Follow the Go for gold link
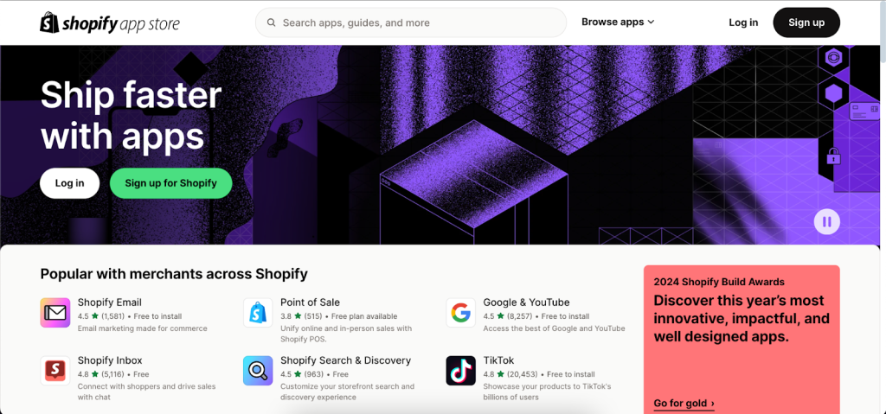The width and height of the screenshot is (886, 414). [x=684, y=404]
